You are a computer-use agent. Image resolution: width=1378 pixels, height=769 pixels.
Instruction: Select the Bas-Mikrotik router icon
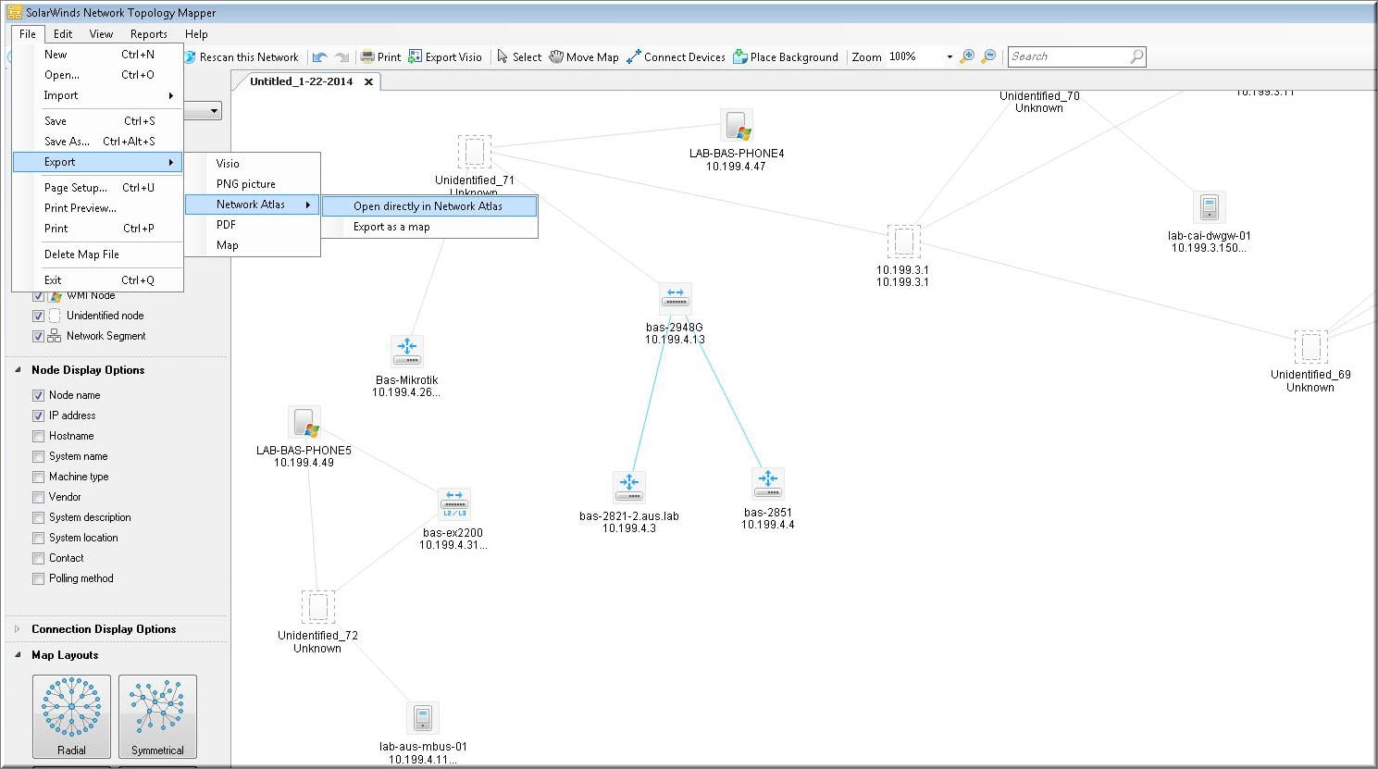[406, 352]
